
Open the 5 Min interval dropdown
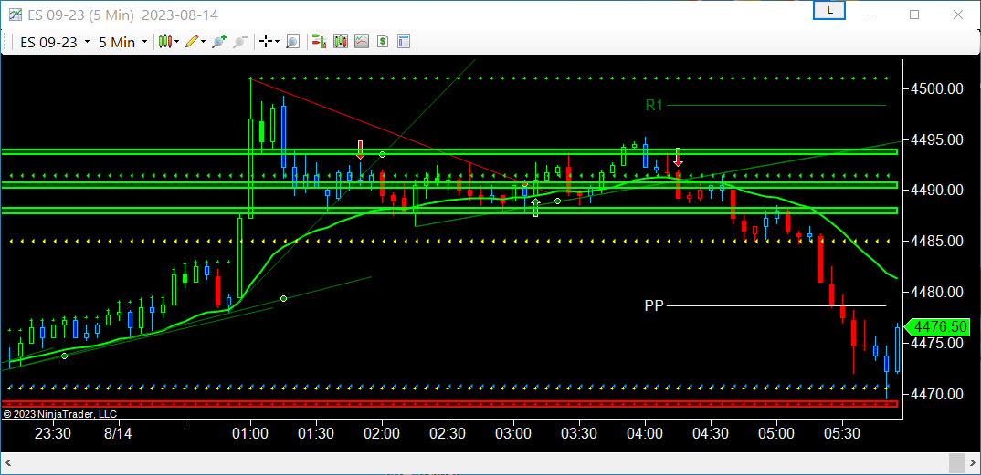click(122, 42)
